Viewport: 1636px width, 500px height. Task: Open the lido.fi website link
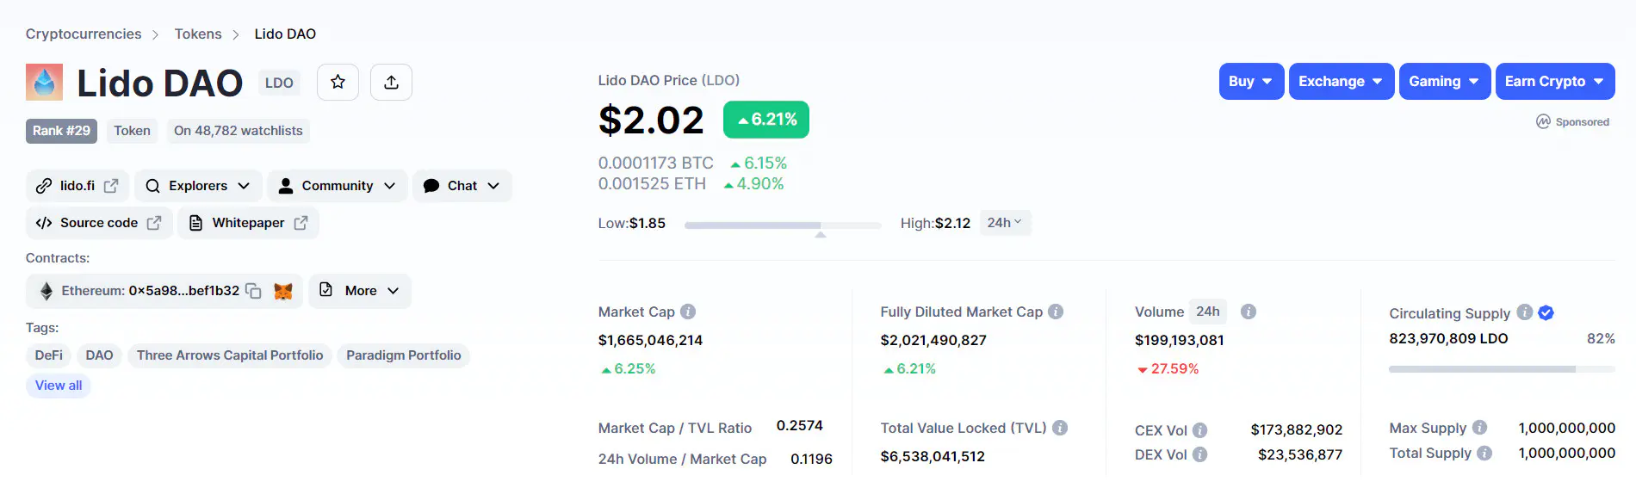point(77,186)
